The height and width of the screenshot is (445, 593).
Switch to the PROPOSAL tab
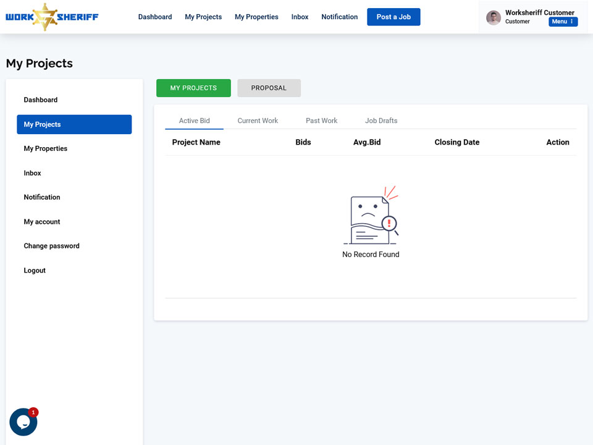point(269,88)
